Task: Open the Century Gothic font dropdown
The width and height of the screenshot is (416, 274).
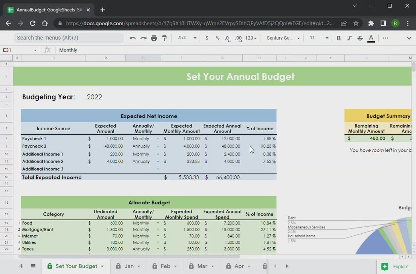Action: 283,38
